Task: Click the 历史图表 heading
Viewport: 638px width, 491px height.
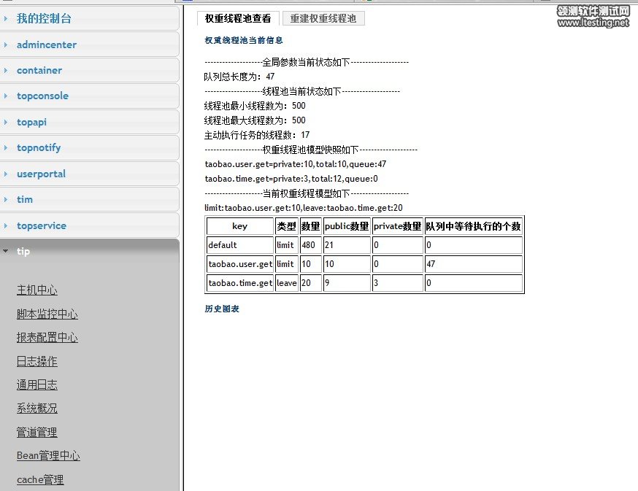Action: point(222,309)
